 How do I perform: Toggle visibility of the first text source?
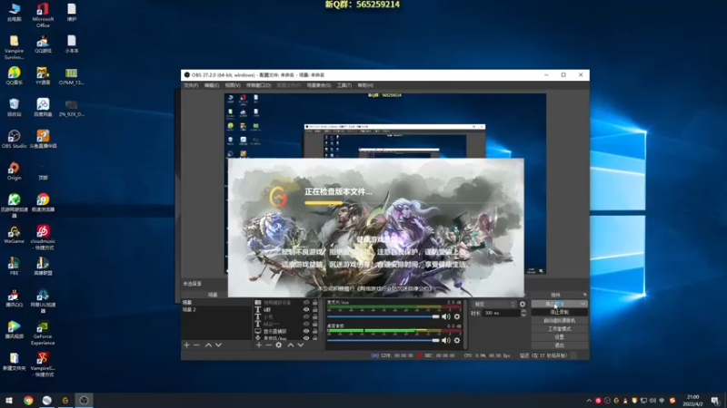306,309
